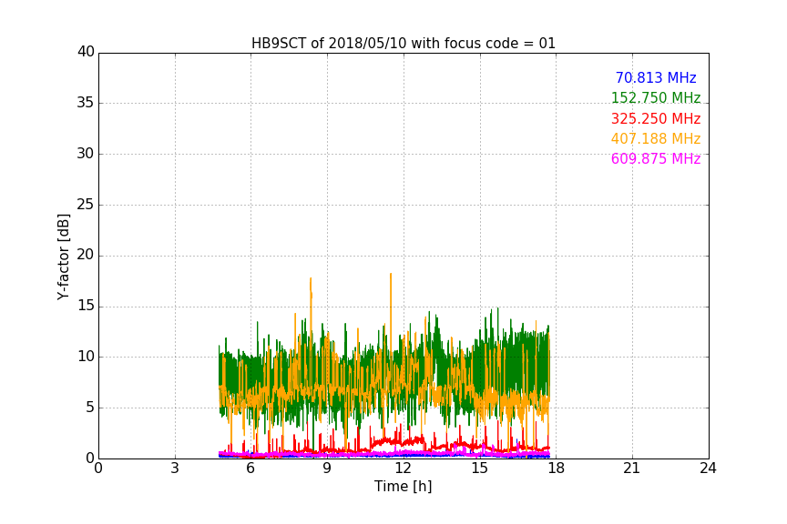The width and height of the screenshot is (787, 524).
Task: Click the y-axis tick label 30
Action: 86,154
